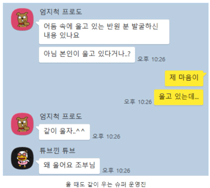Click the first 엄지척 프로도 sender name

coord(61,12)
